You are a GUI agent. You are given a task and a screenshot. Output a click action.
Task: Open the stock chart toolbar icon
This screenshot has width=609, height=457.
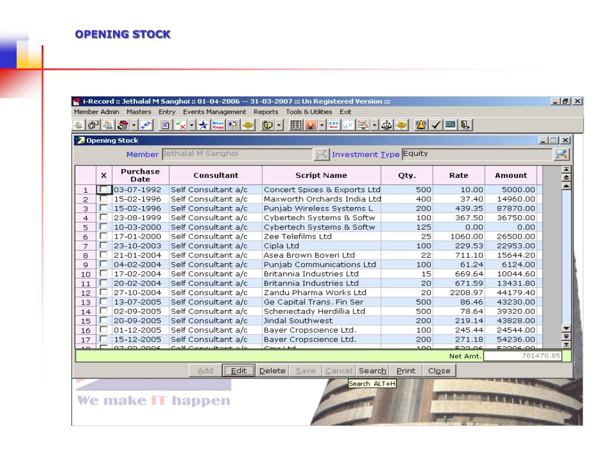363,125
